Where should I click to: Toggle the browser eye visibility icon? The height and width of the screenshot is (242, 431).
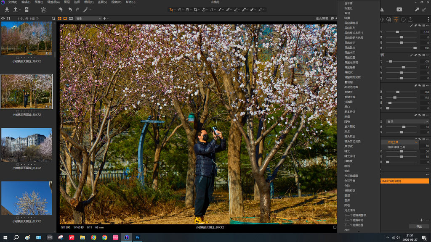coord(3,18)
